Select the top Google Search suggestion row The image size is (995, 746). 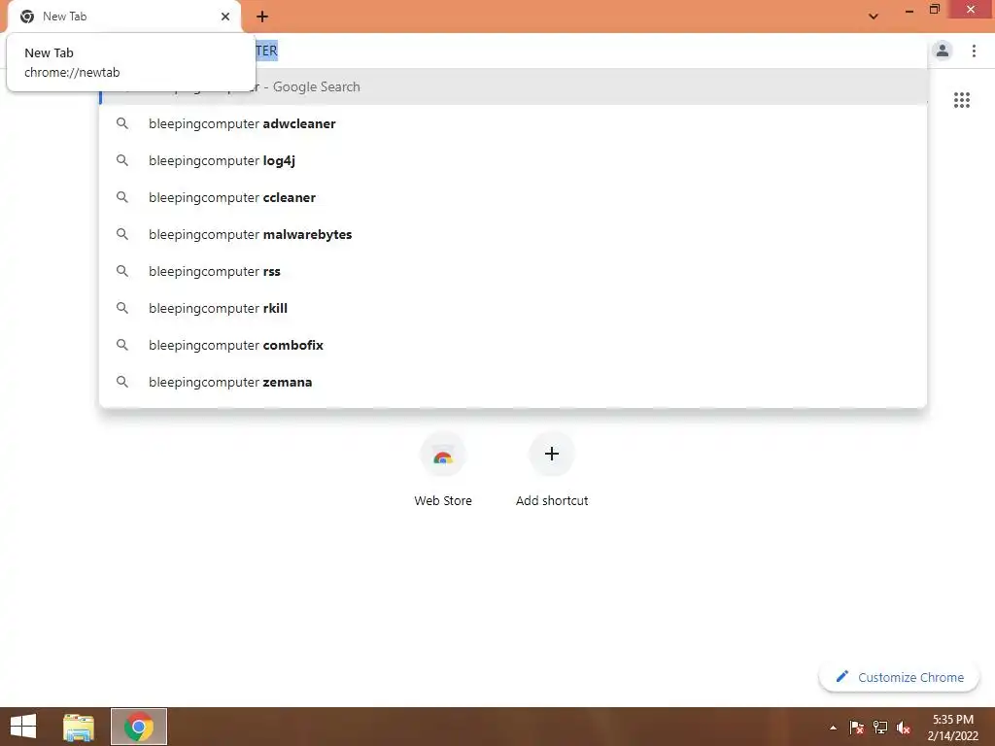pos(513,86)
